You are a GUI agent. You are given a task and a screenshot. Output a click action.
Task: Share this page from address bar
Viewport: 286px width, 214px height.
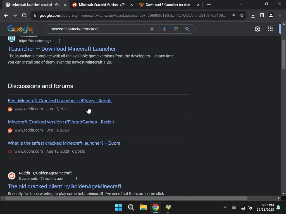point(233,16)
